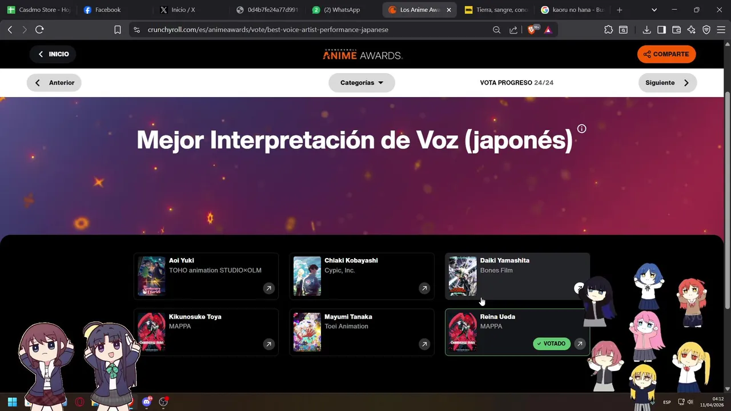The image size is (731, 411).
Task: Open the Brave Wallet icon
Action: pos(676,30)
